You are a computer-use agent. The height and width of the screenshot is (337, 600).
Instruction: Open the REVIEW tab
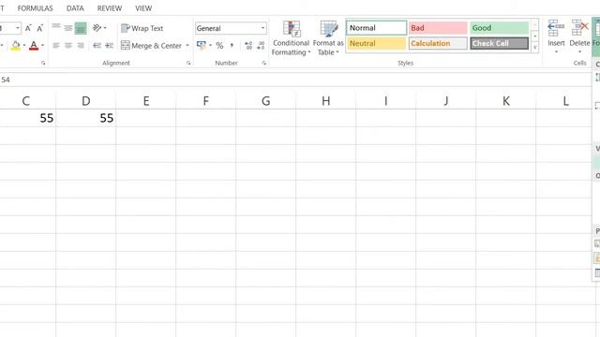point(110,8)
